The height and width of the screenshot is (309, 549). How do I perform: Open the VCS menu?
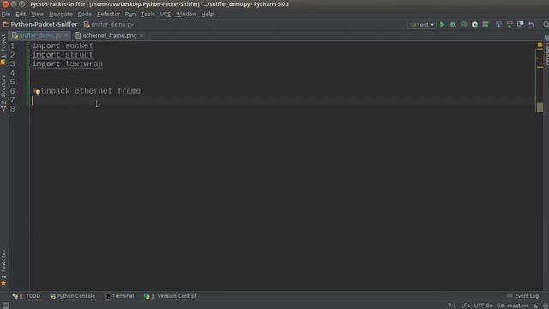[x=166, y=15]
